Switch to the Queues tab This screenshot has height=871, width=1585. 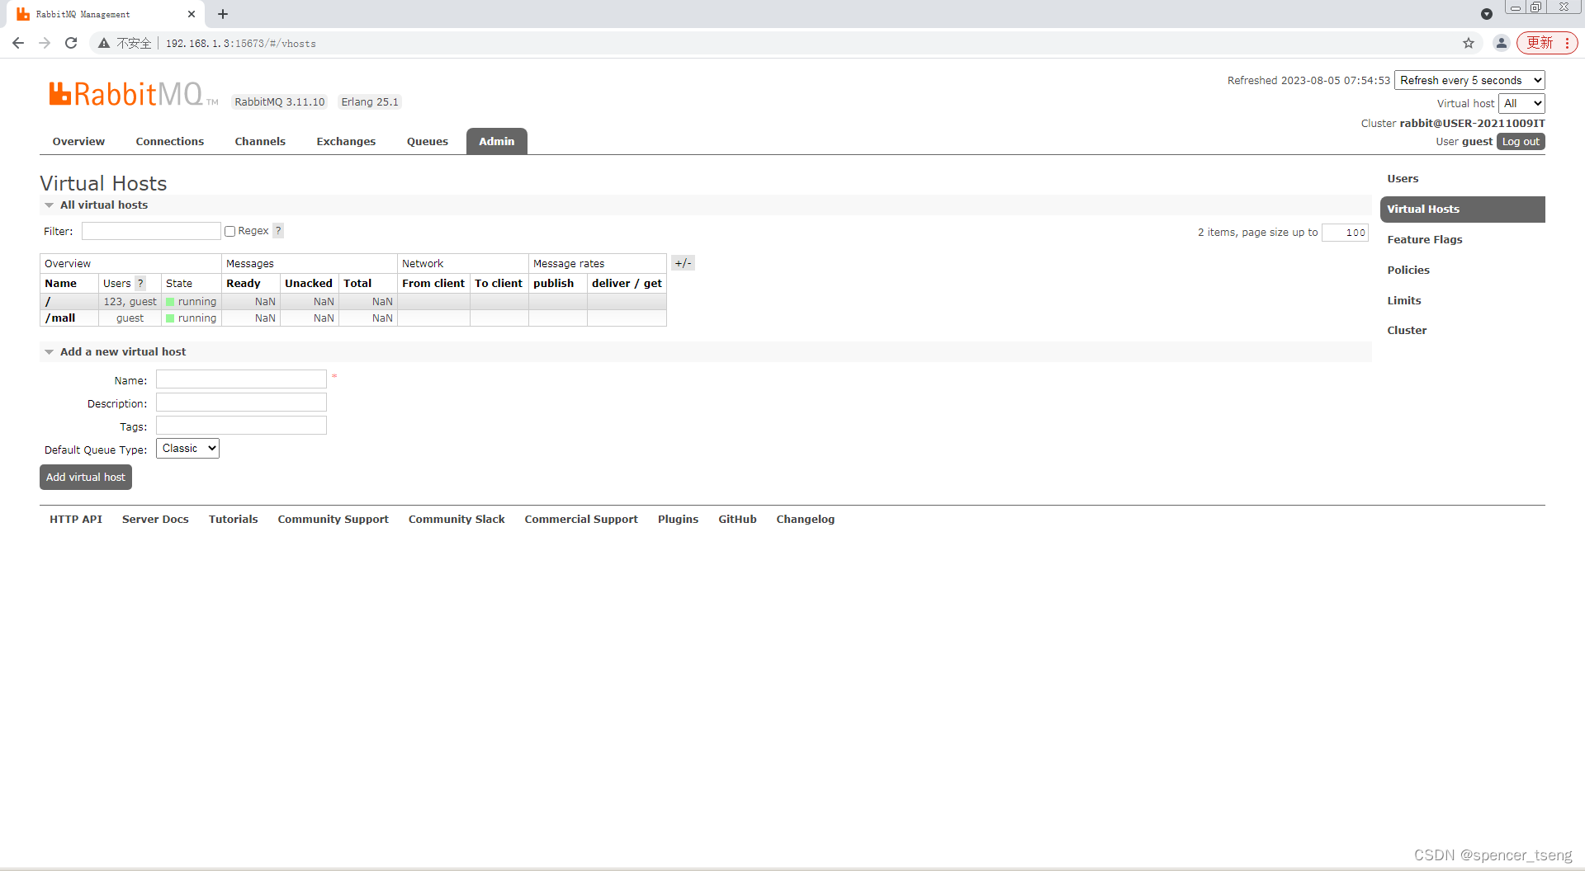(x=428, y=141)
